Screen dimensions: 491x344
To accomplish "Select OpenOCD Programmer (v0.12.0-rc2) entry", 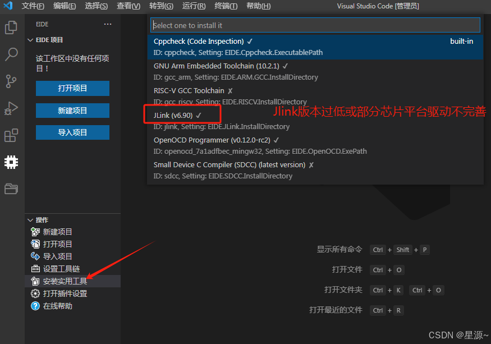I will tap(315, 146).
